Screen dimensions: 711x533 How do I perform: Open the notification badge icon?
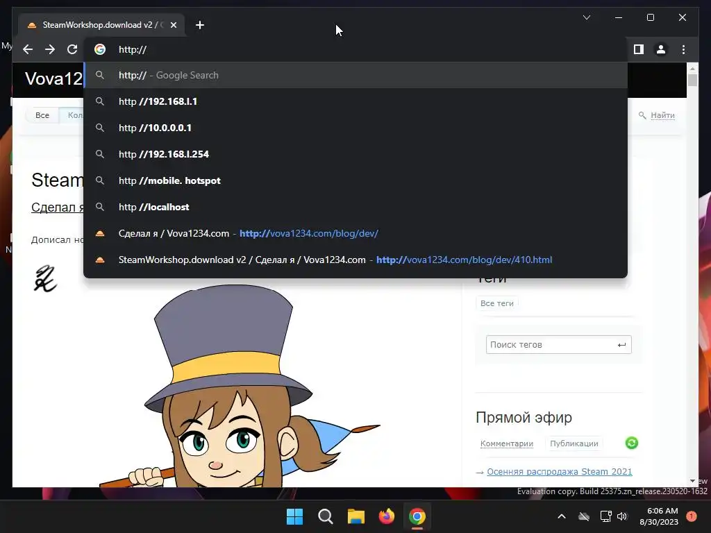(x=692, y=516)
